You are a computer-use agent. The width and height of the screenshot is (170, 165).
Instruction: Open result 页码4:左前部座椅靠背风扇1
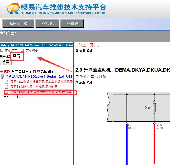point(42,82)
